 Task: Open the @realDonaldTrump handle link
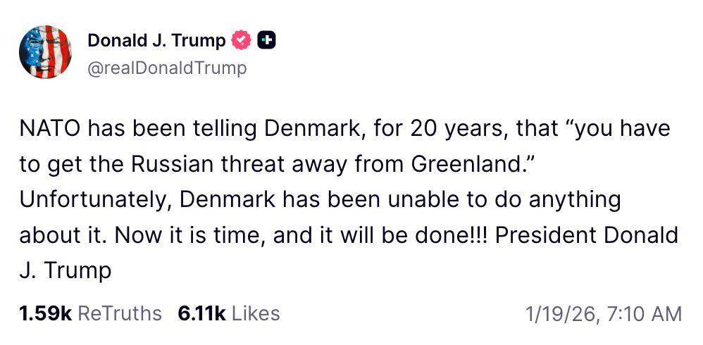click(x=167, y=68)
